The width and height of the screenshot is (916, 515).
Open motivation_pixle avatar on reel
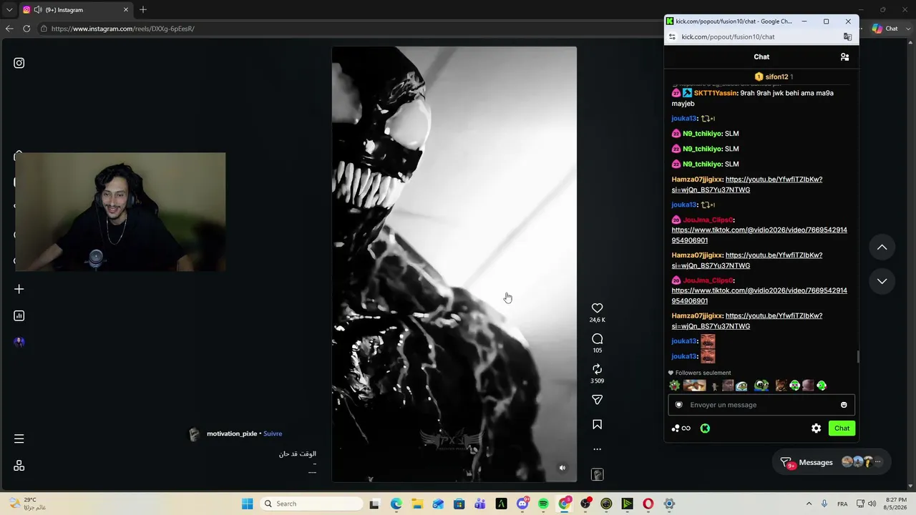tap(194, 434)
